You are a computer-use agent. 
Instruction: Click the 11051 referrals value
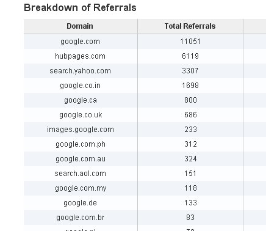coord(190,42)
